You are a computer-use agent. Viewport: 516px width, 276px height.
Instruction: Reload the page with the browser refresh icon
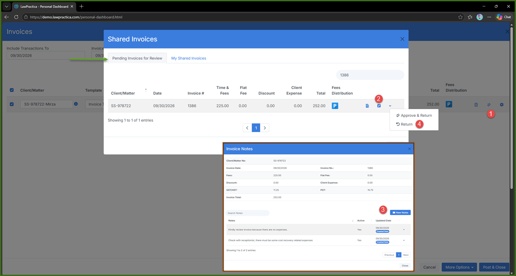pyautogui.click(x=16, y=17)
